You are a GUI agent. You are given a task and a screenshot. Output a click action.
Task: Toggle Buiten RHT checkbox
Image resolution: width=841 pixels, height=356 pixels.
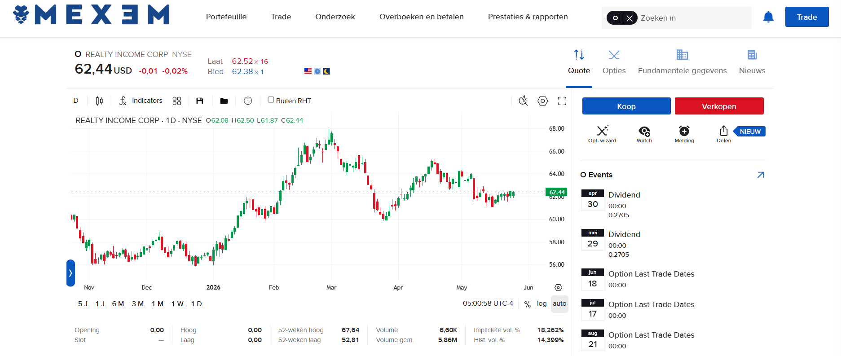pyautogui.click(x=271, y=100)
